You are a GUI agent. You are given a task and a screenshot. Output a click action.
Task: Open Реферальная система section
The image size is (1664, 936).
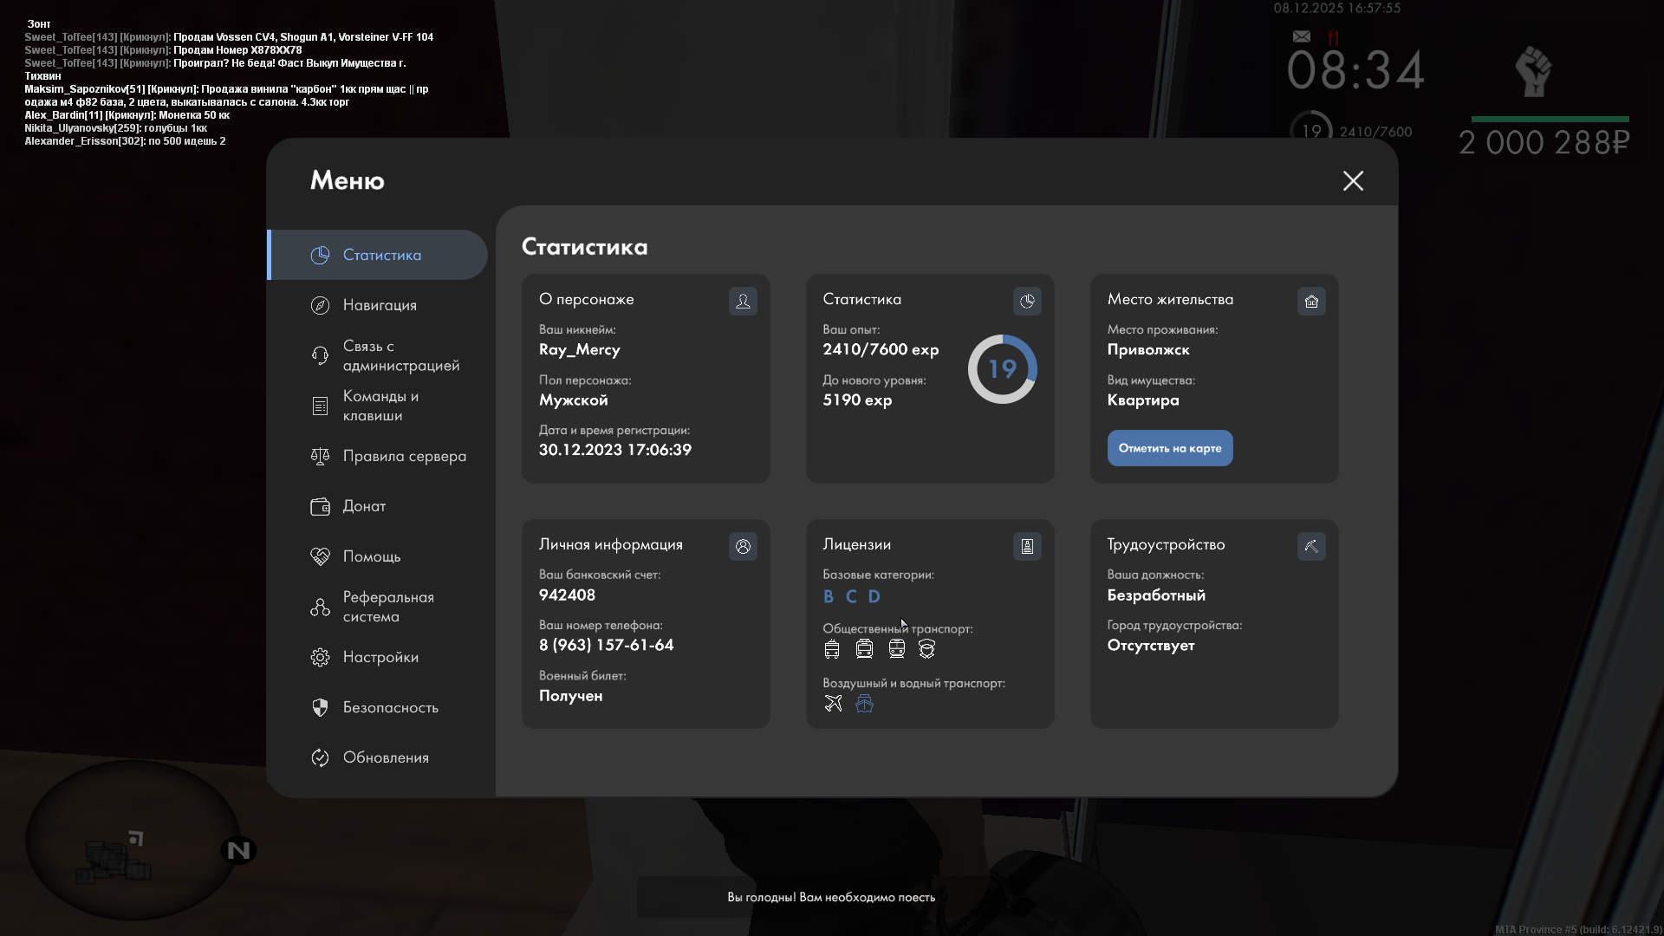pos(387,607)
